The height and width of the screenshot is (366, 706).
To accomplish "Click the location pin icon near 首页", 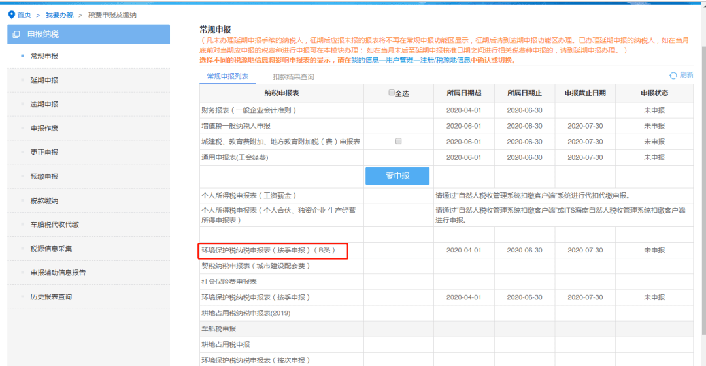I will 12,15.
